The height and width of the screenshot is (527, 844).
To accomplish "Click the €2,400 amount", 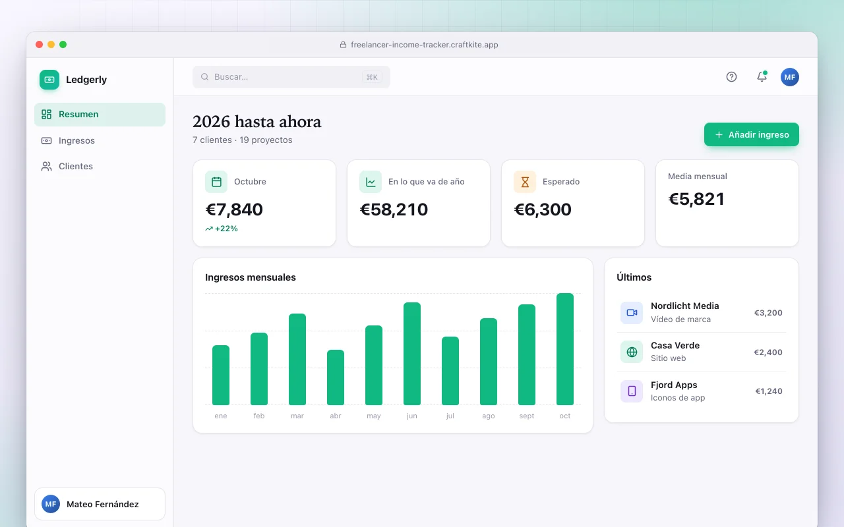I will click(x=768, y=352).
